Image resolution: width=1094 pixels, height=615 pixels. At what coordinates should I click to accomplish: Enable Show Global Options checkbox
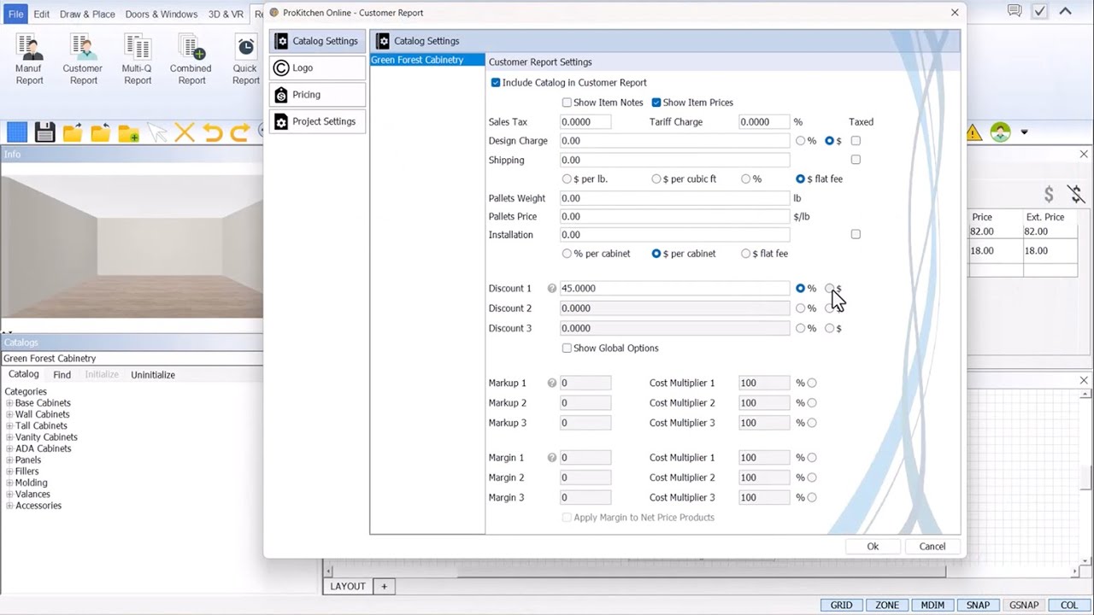point(567,348)
